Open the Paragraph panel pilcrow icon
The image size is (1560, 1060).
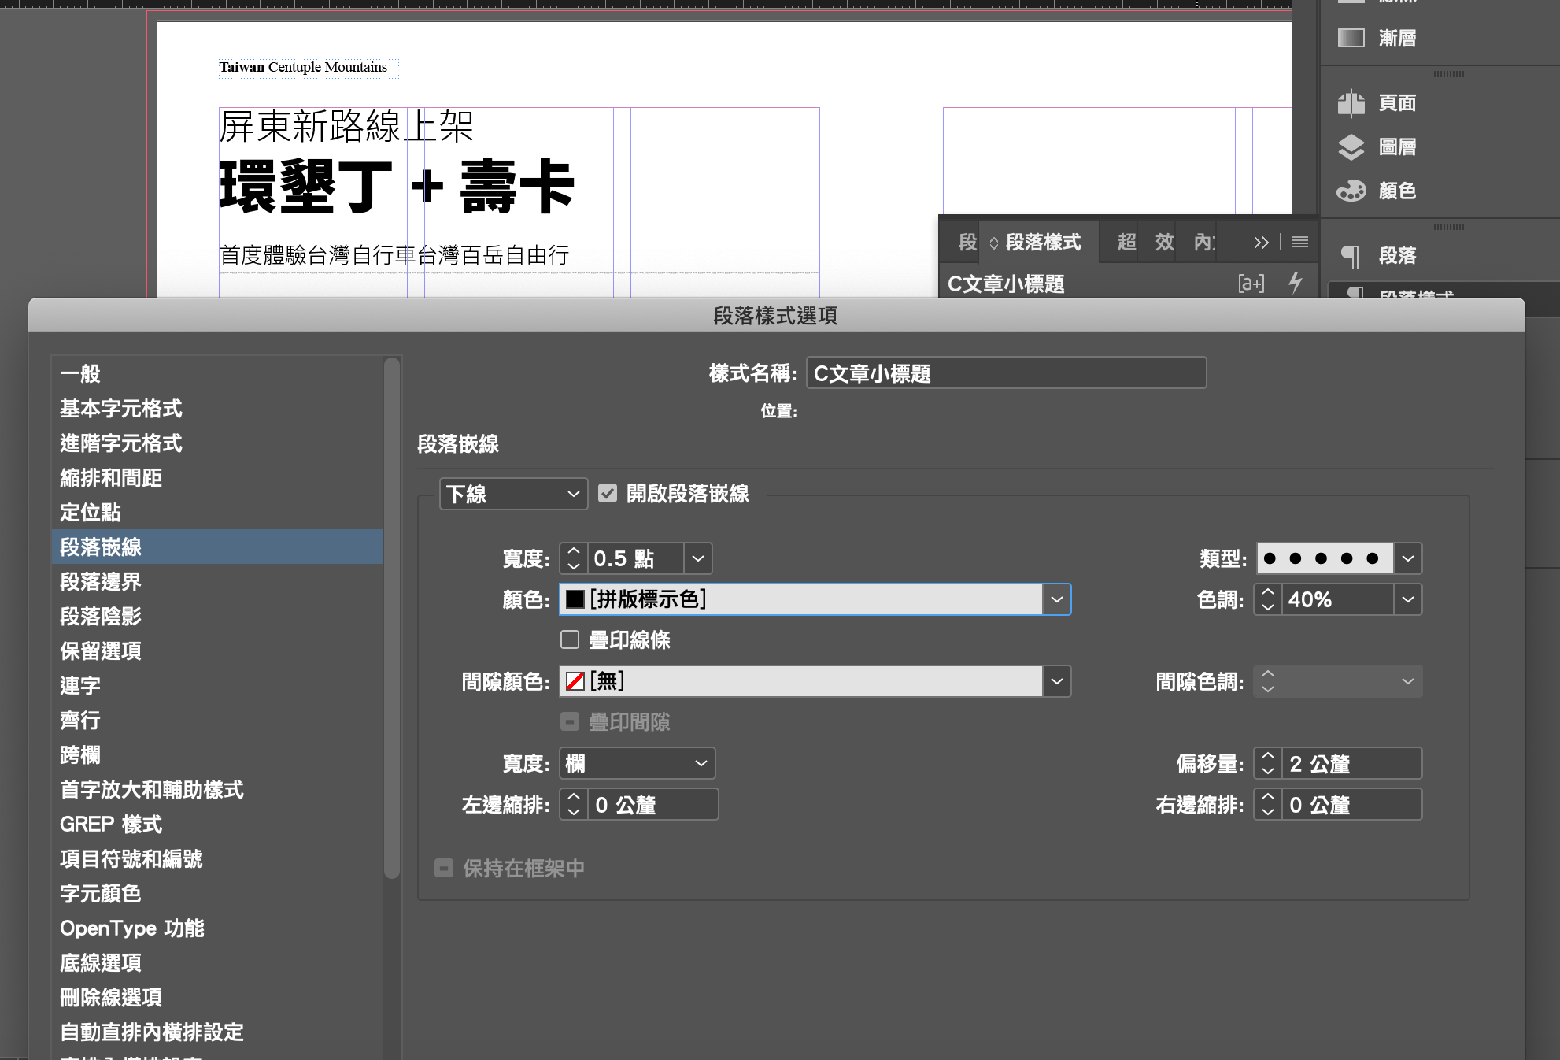point(1351,255)
